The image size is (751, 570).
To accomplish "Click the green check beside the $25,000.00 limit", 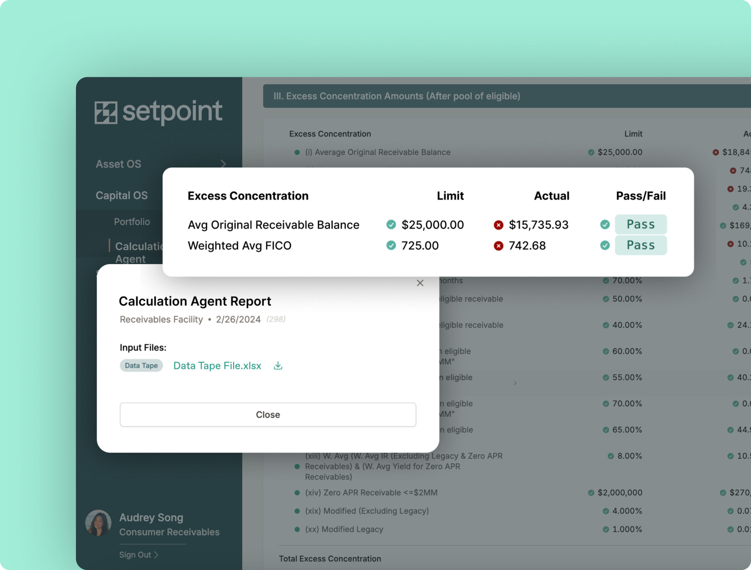I will [391, 225].
